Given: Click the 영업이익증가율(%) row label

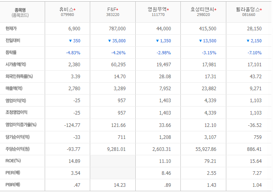Looking at the screenshot, I should point(21,125).
